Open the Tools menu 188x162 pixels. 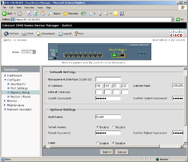[x=40, y=7]
